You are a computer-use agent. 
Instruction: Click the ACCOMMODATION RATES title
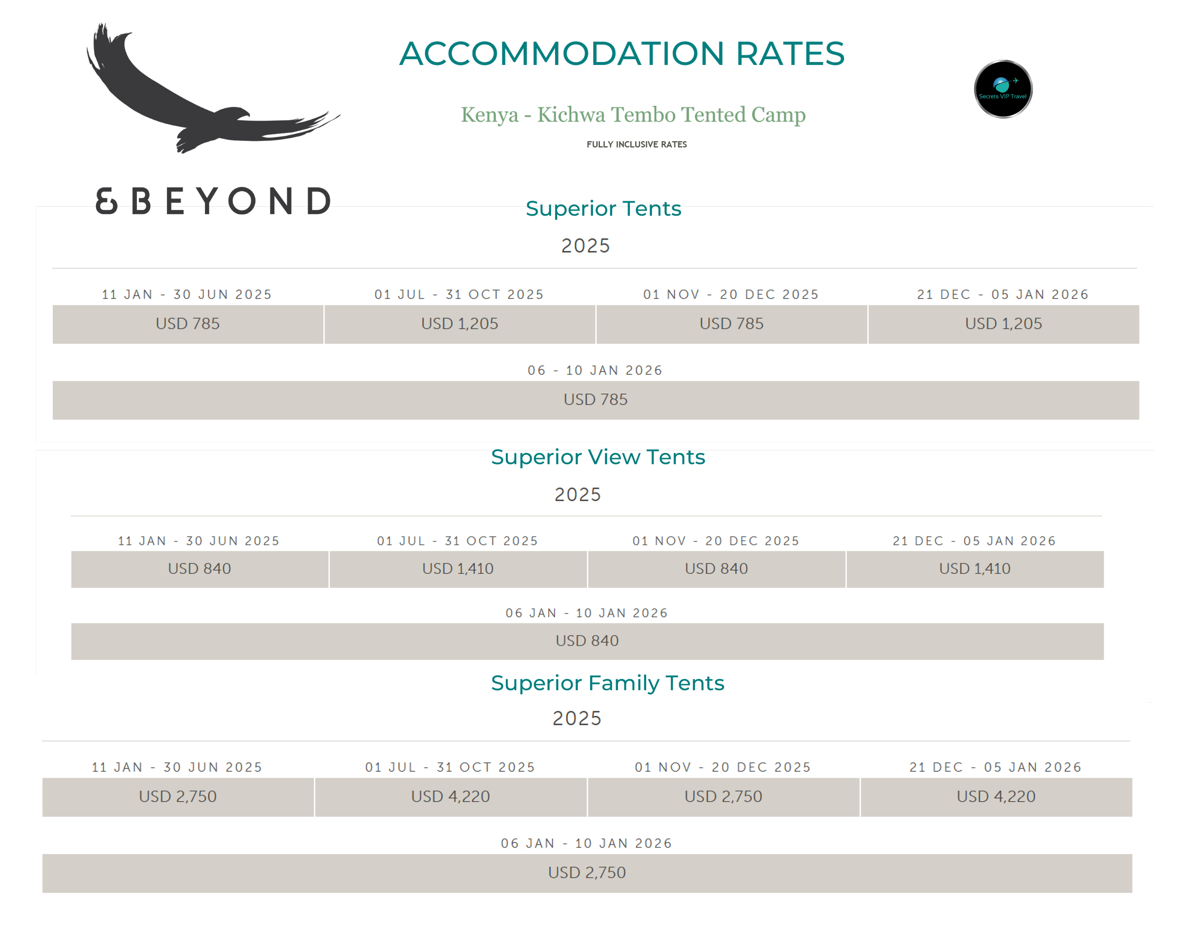622,54
